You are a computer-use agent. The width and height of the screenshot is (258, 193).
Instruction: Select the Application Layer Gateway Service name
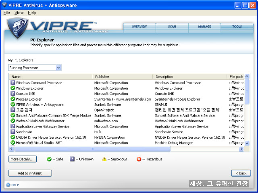pyautogui.click(x=43, y=126)
